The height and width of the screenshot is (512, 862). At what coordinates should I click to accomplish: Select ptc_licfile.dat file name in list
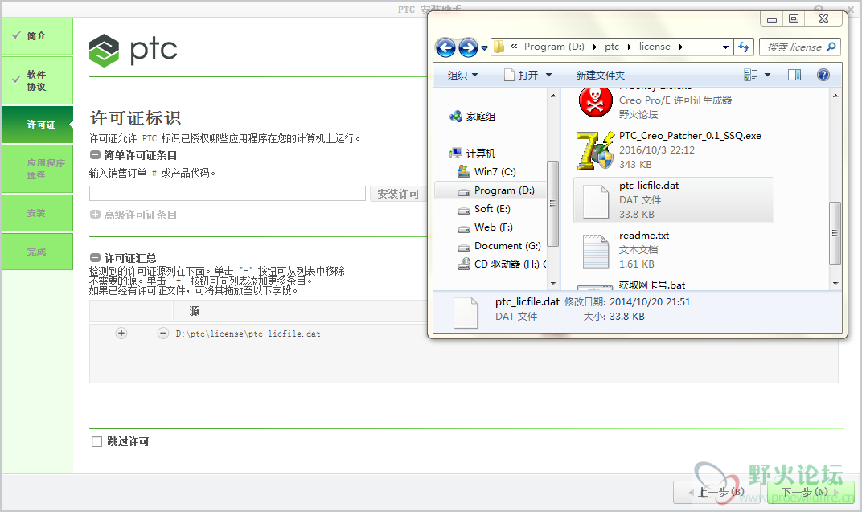[649, 186]
